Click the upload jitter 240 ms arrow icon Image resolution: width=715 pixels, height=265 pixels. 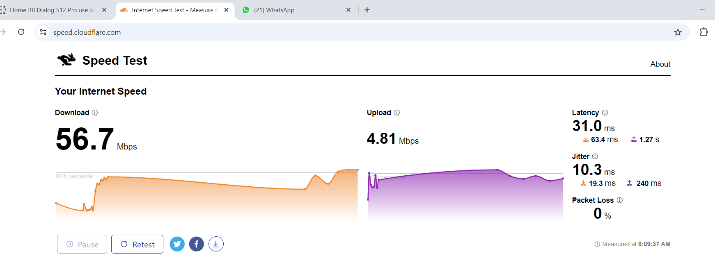[x=630, y=183]
